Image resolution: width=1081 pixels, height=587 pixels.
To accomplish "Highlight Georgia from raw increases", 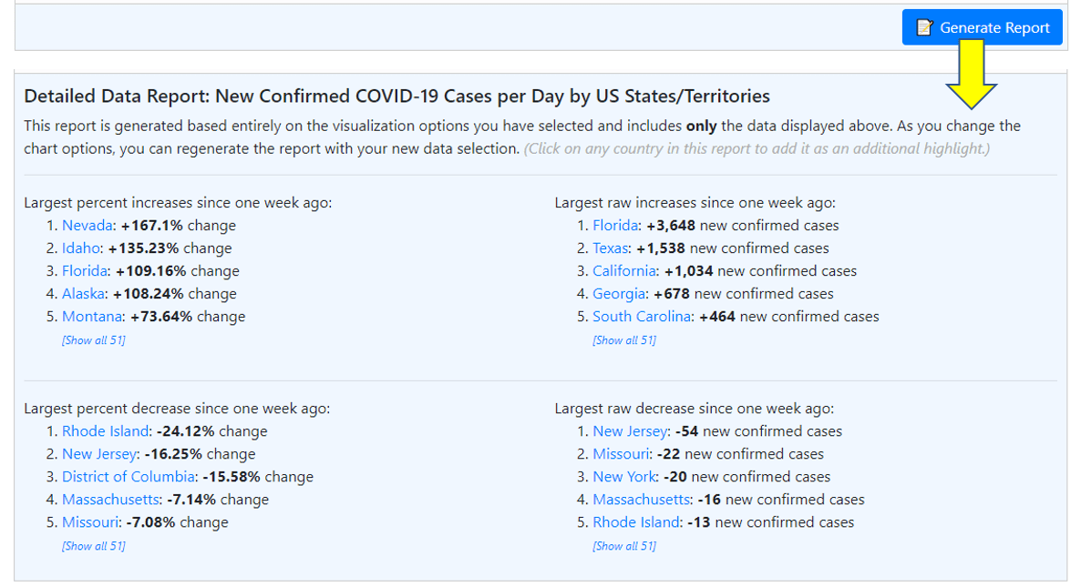I will (x=619, y=294).
